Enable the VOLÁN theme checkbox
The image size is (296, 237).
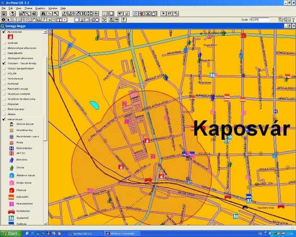pyautogui.click(x=4, y=73)
